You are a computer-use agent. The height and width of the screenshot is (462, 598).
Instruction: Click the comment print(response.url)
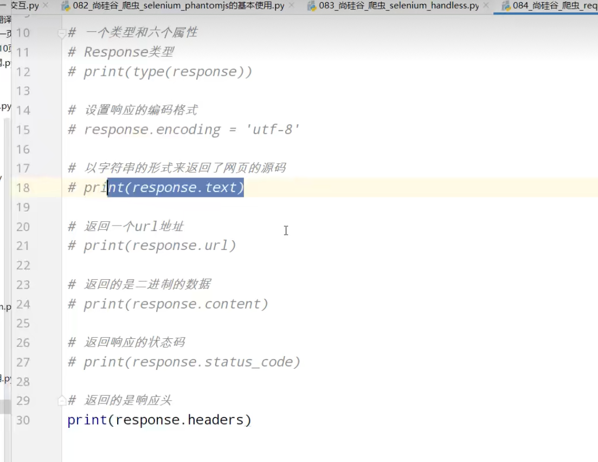(152, 245)
